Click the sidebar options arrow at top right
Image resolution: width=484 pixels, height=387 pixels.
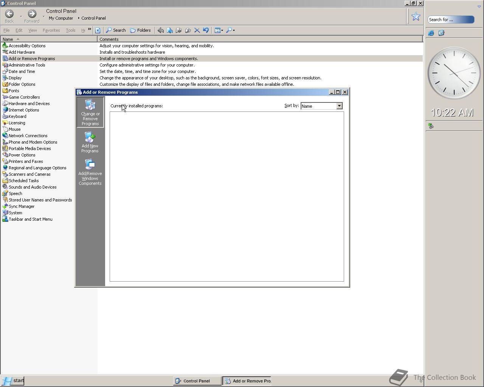tap(479, 6)
